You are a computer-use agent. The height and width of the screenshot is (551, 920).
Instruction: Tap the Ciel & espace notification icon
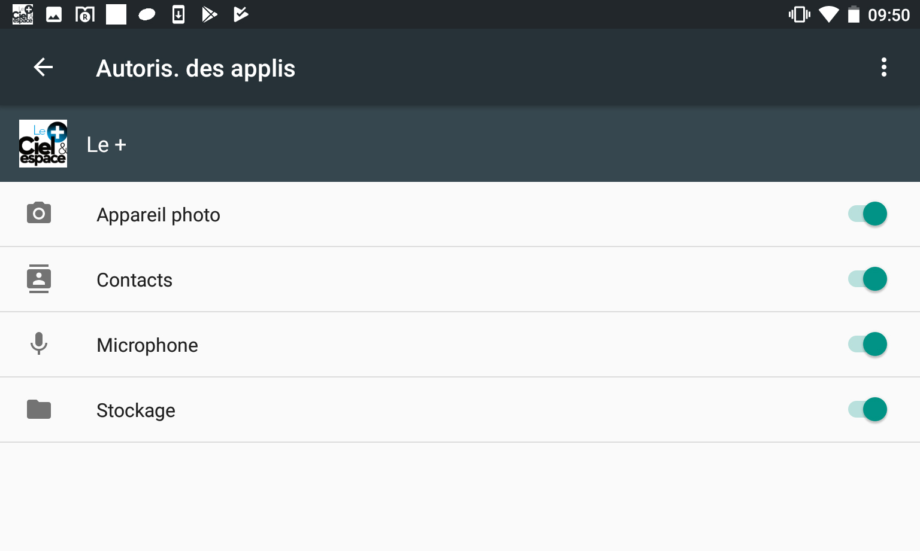coord(22,14)
